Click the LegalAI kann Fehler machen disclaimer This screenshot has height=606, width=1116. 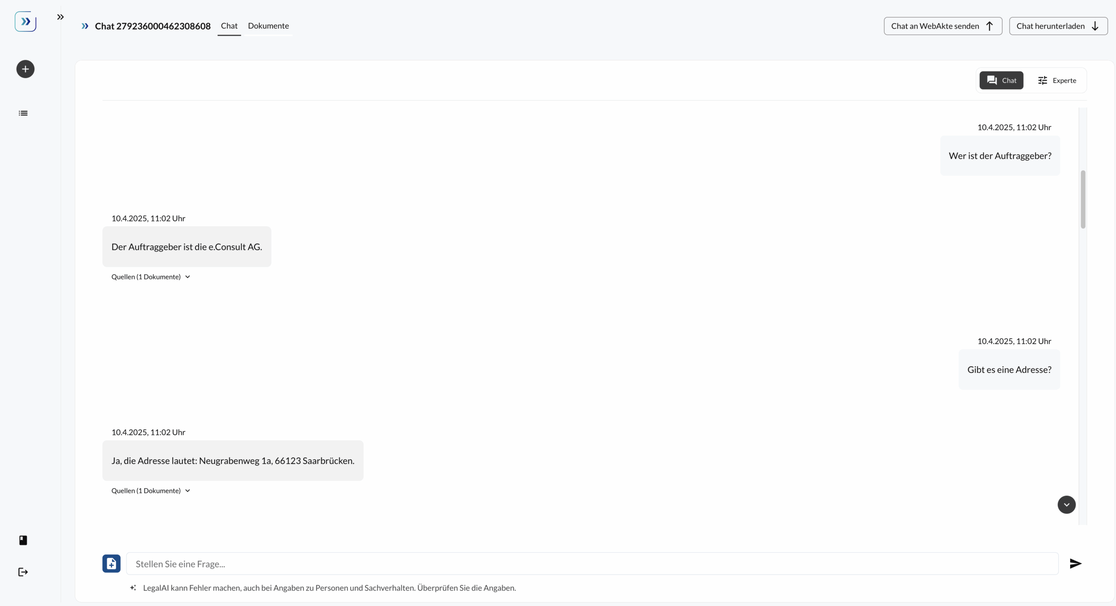click(329, 588)
